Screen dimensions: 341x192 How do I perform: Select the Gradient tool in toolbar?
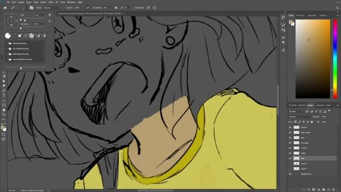click(4, 76)
